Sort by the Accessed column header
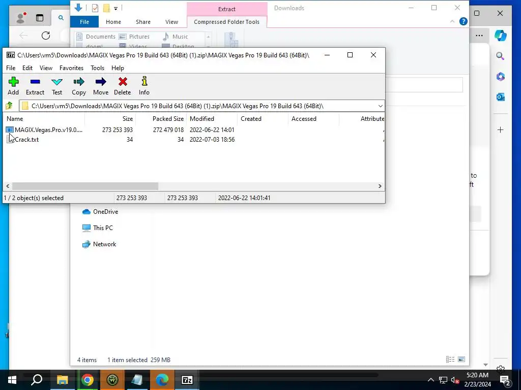The image size is (521, 390). [313, 119]
